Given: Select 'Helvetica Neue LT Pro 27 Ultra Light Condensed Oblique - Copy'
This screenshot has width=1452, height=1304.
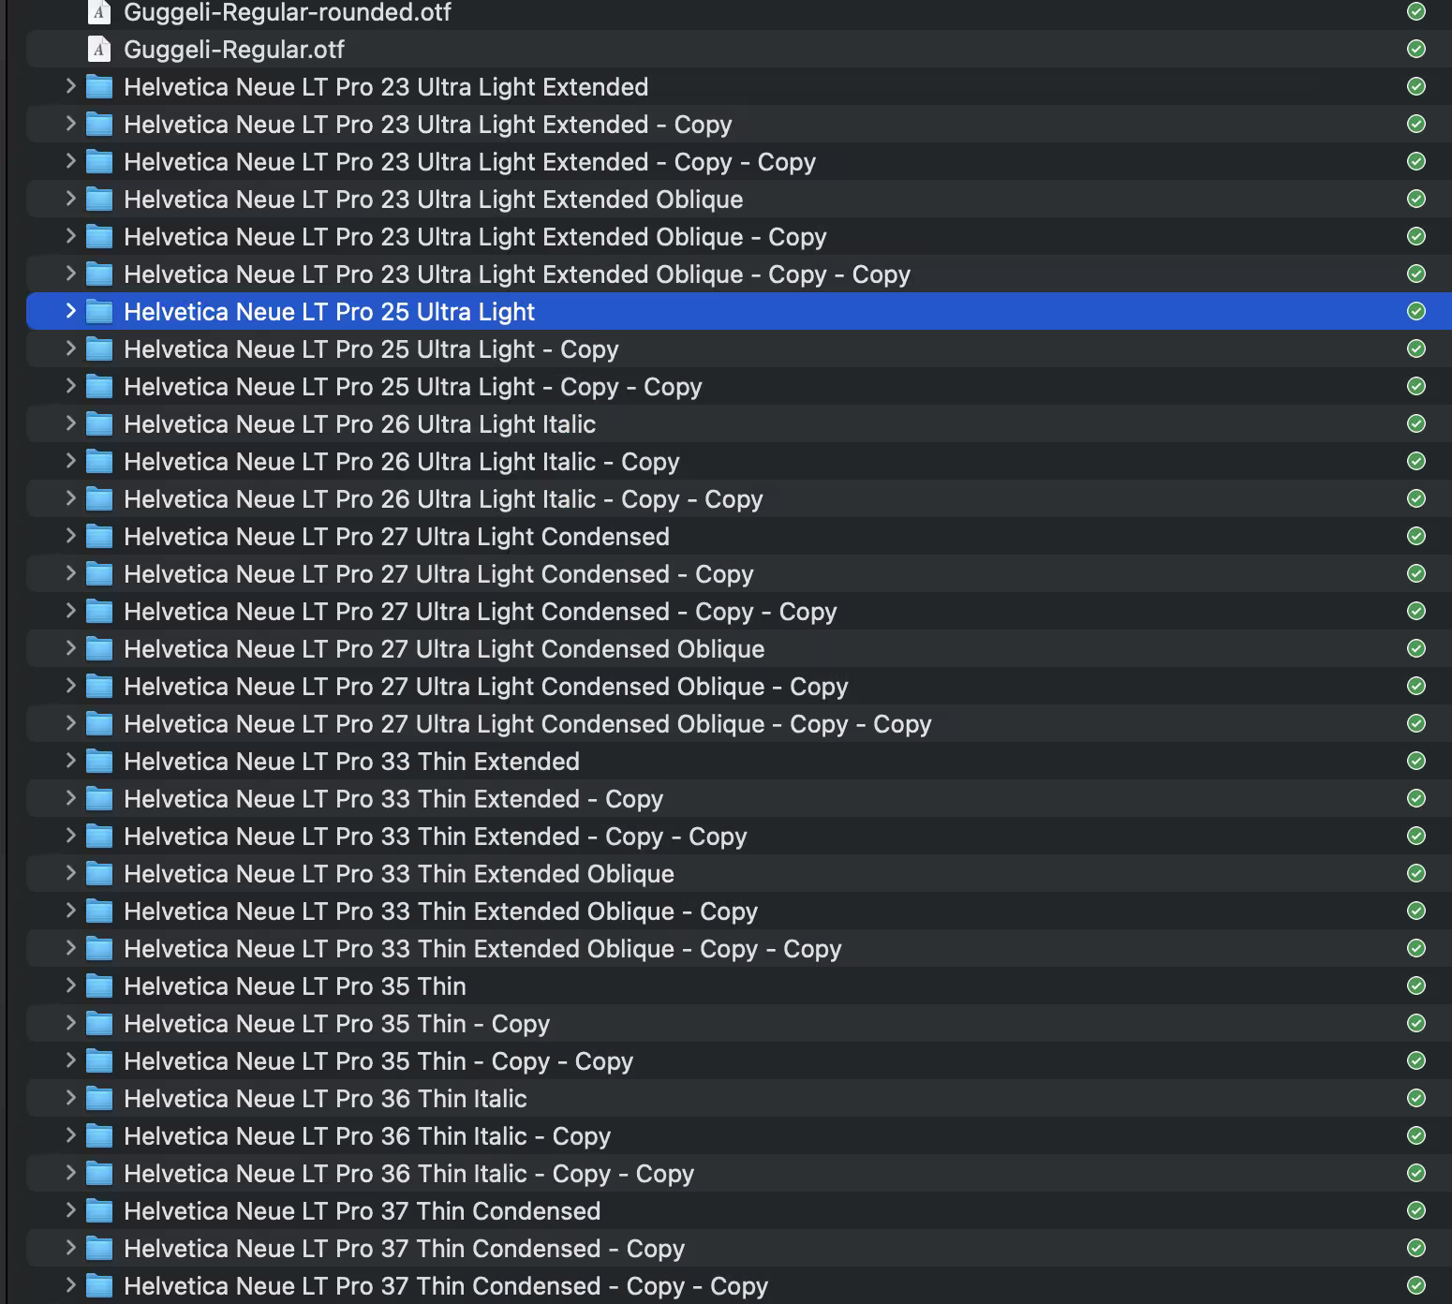Looking at the screenshot, I should [x=486, y=687].
